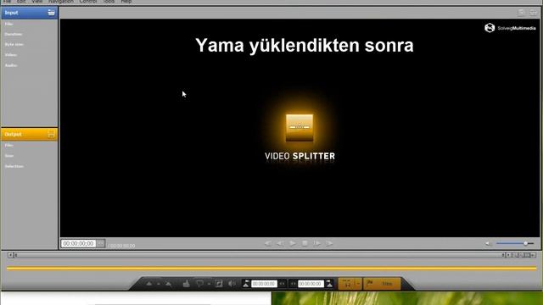The height and width of the screenshot is (305, 543).
Task: Click the small button beside the position timecode
Action: (100, 243)
